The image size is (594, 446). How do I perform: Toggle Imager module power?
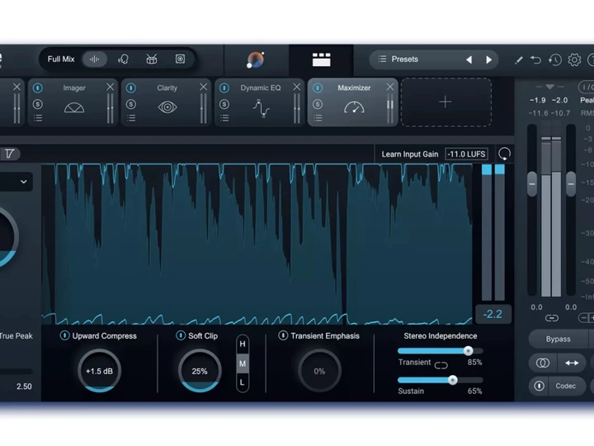[37, 88]
